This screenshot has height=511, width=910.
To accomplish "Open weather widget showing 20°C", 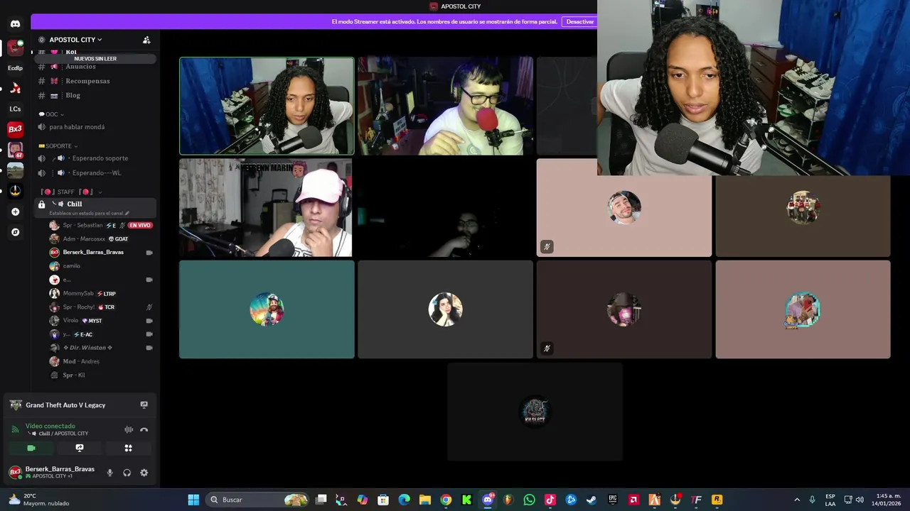I will [40, 500].
